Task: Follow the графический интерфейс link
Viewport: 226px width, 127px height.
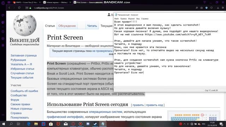Action: point(65,117)
